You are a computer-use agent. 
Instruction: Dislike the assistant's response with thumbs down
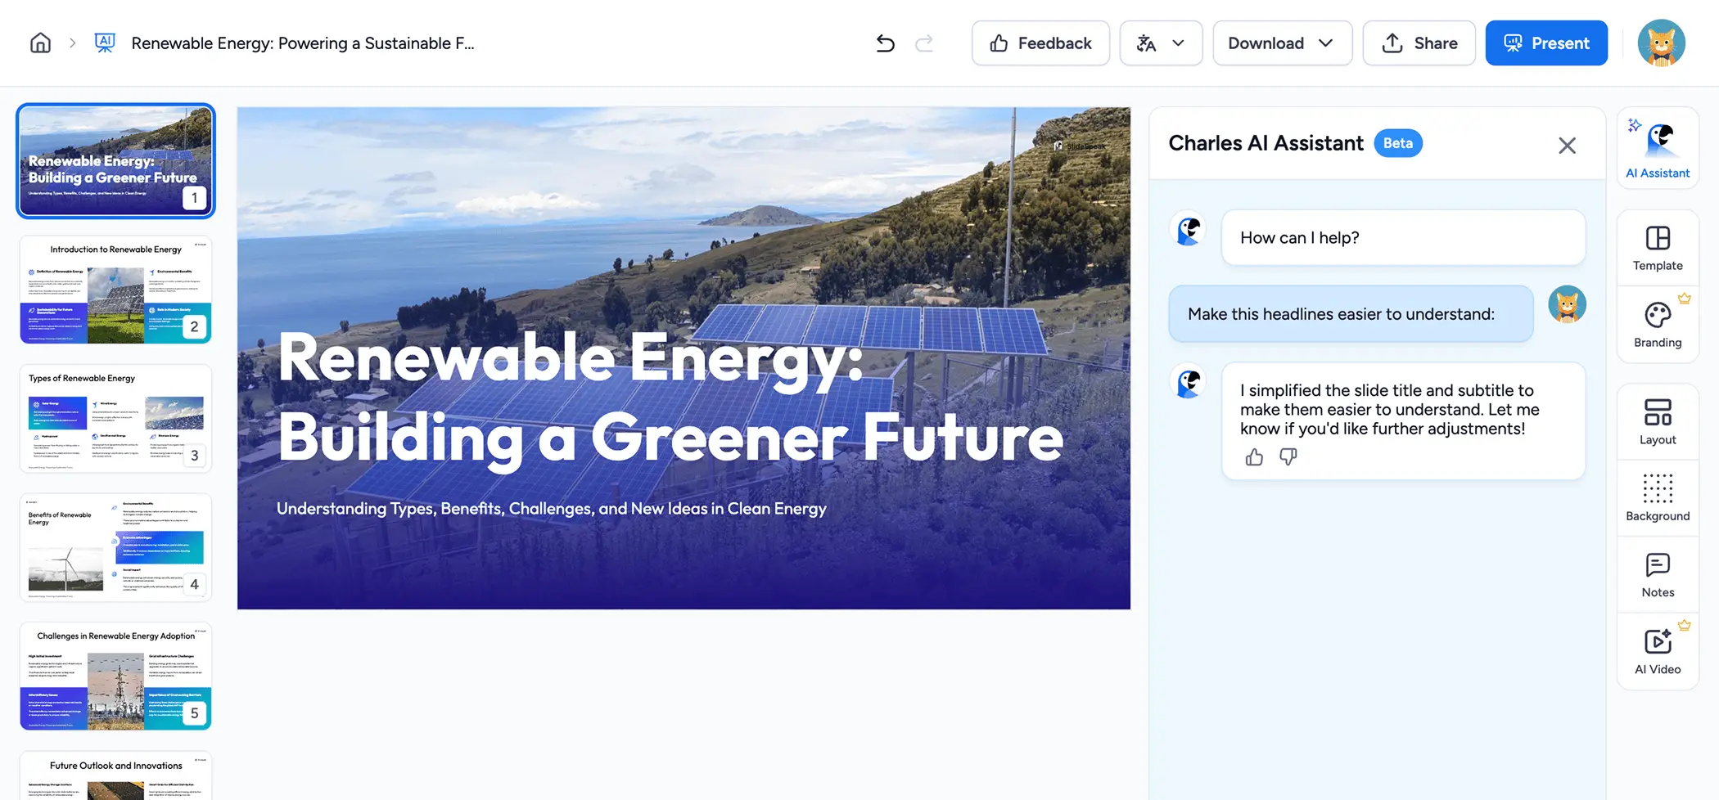click(1288, 457)
